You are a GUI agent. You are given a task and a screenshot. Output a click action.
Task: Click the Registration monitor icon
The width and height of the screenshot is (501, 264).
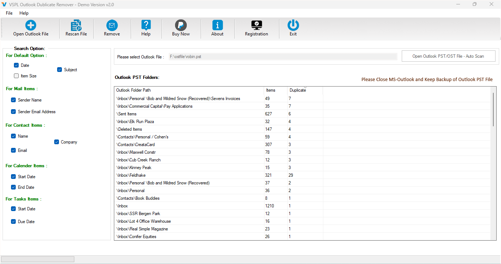pyautogui.click(x=257, y=25)
